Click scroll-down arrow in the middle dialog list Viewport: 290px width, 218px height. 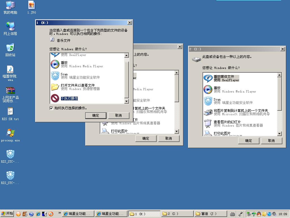pyautogui.click(x=177, y=131)
